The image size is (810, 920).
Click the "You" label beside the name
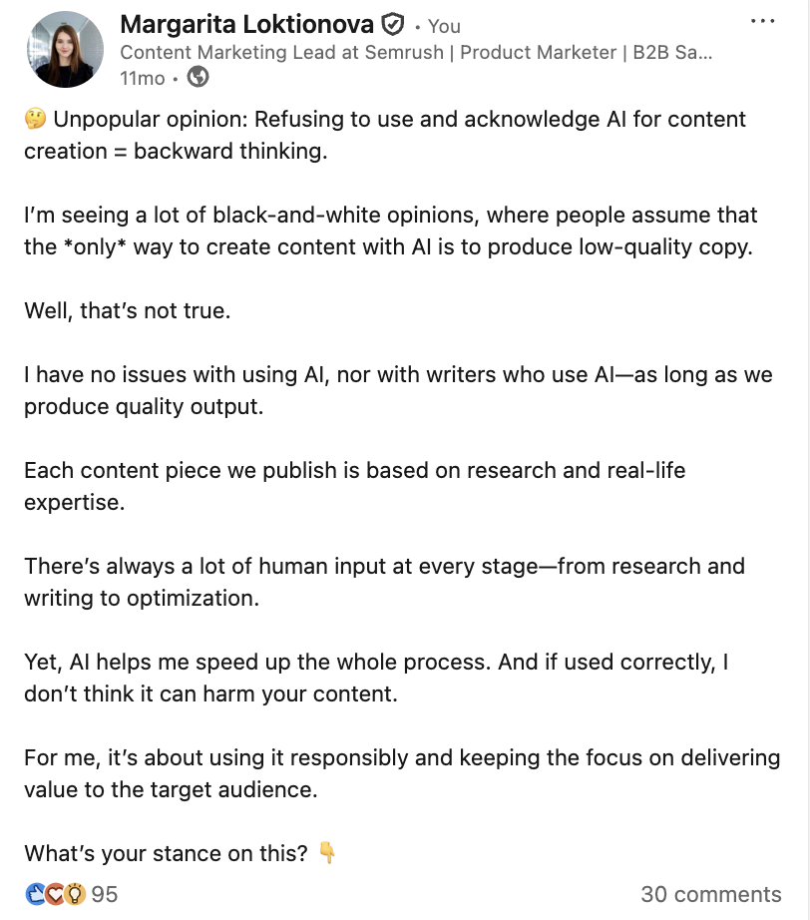444,26
